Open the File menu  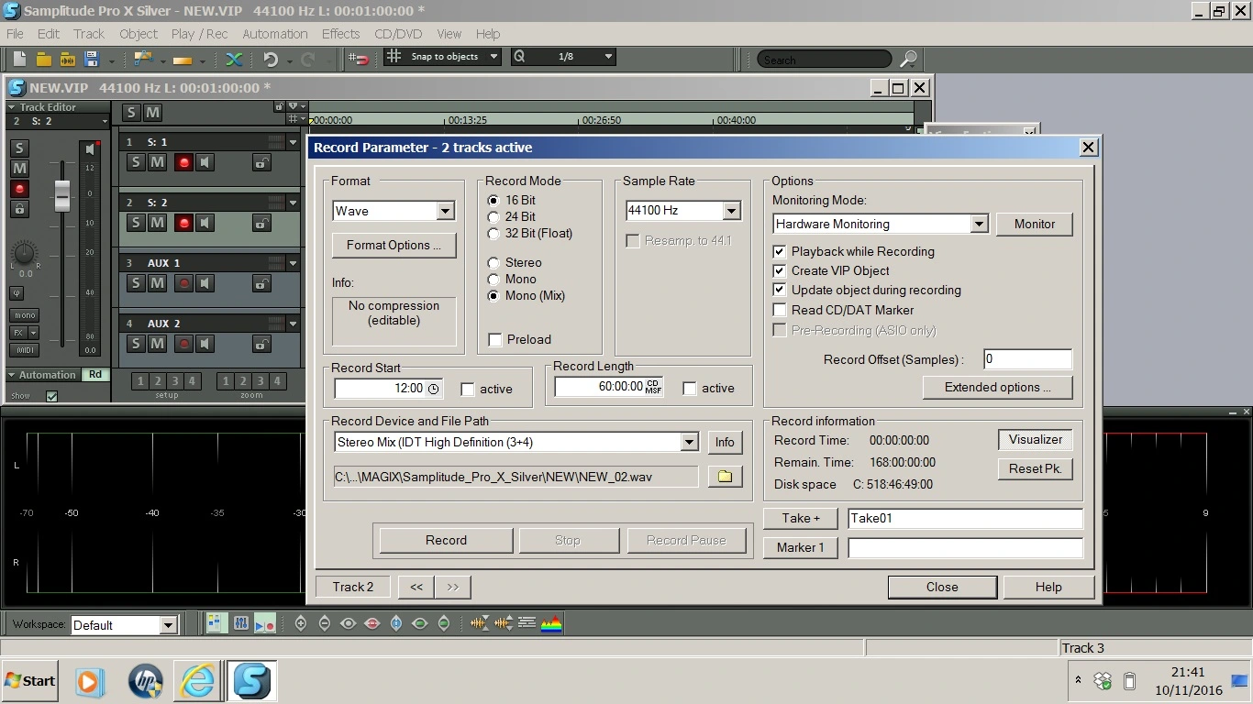click(x=15, y=34)
